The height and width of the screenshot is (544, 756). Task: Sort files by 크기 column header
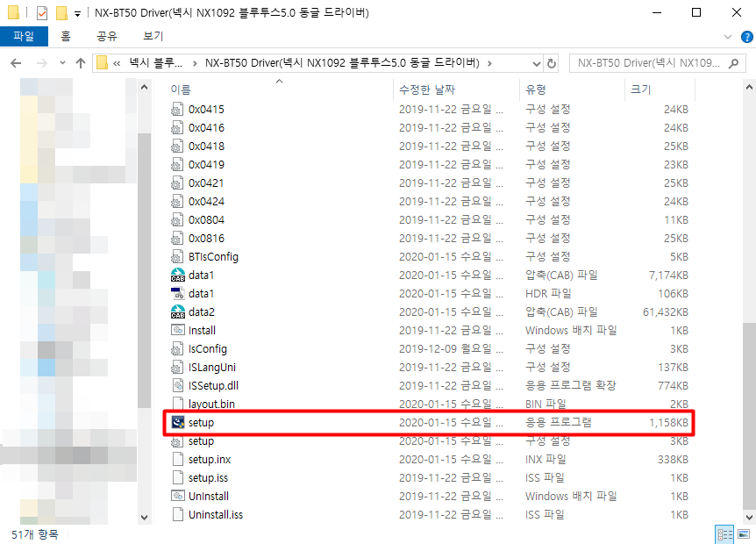(641, 89)
